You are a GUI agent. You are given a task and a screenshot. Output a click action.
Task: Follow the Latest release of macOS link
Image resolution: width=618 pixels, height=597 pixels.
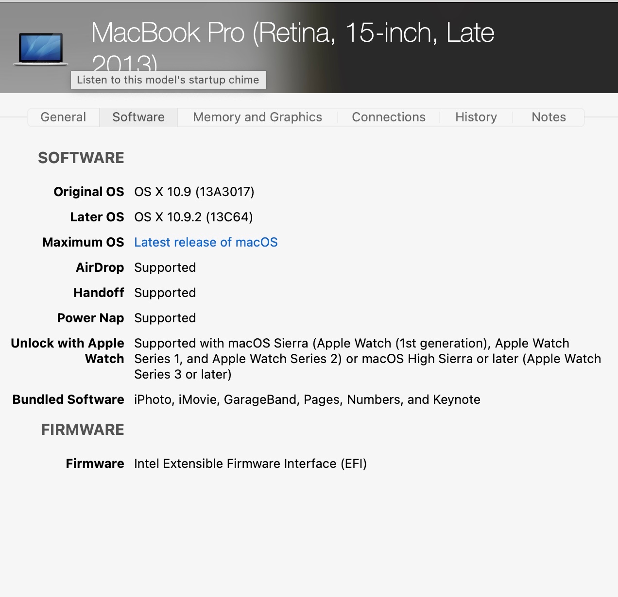206,242
